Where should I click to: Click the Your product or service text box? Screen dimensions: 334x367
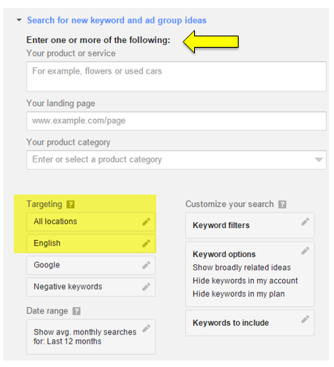tap(176, 77)
